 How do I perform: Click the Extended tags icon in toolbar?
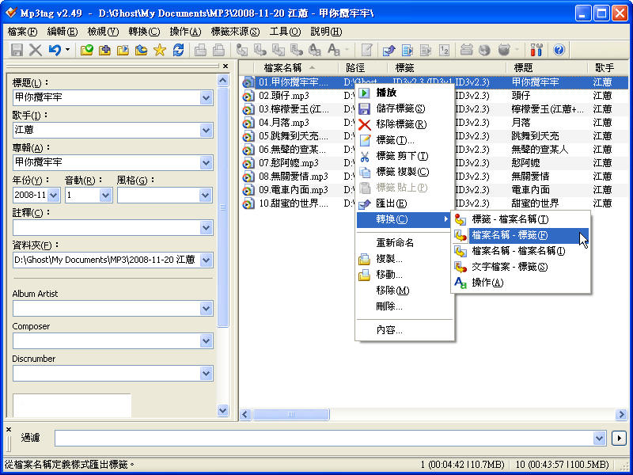(366, 50)
